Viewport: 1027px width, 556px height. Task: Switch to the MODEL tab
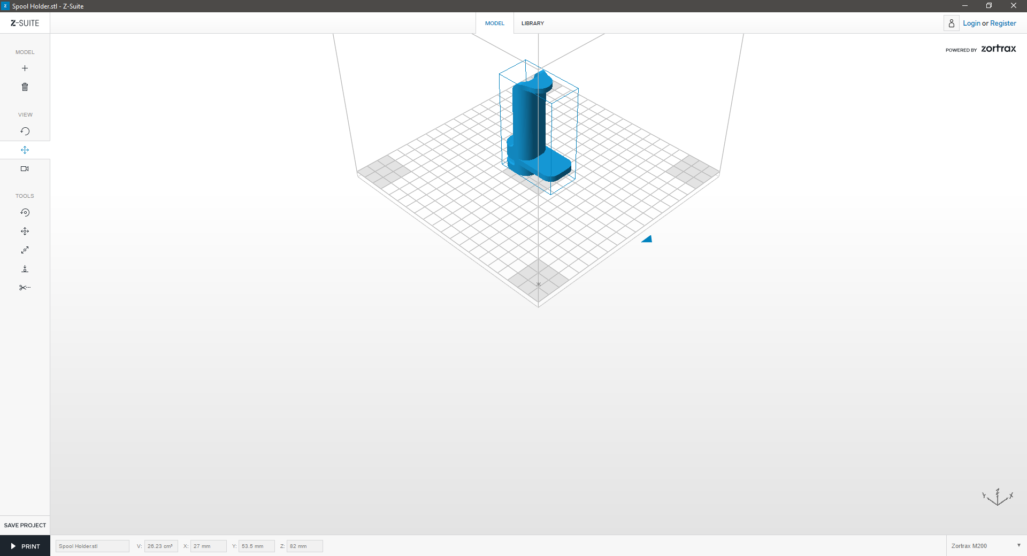494,24
